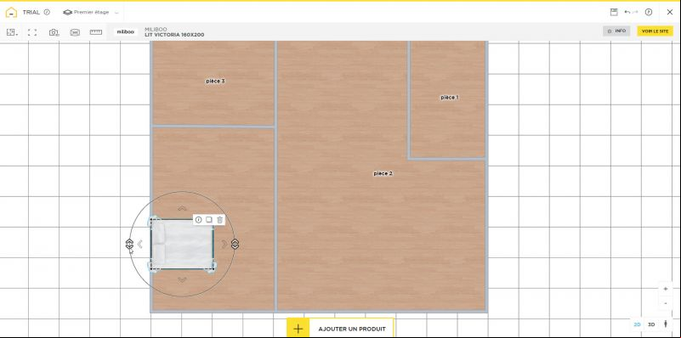681x338 pixels.
Task: Open help icon next to TRIAL
Action: tap(47, 12)
